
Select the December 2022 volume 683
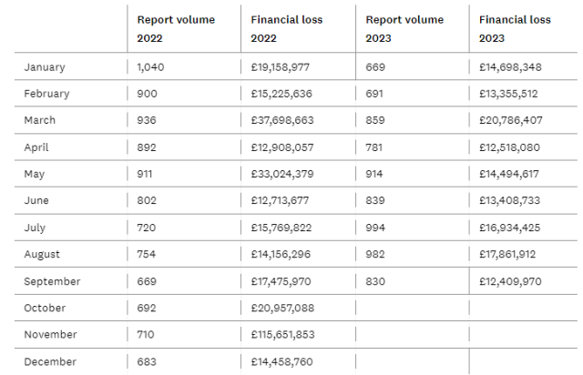[x=147, y=361]
